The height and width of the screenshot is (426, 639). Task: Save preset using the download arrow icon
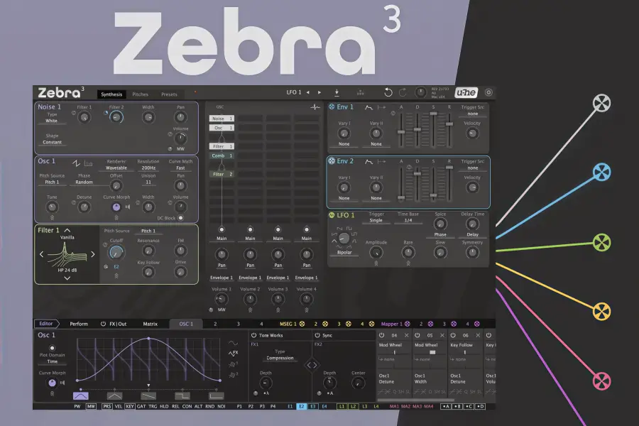337,92
